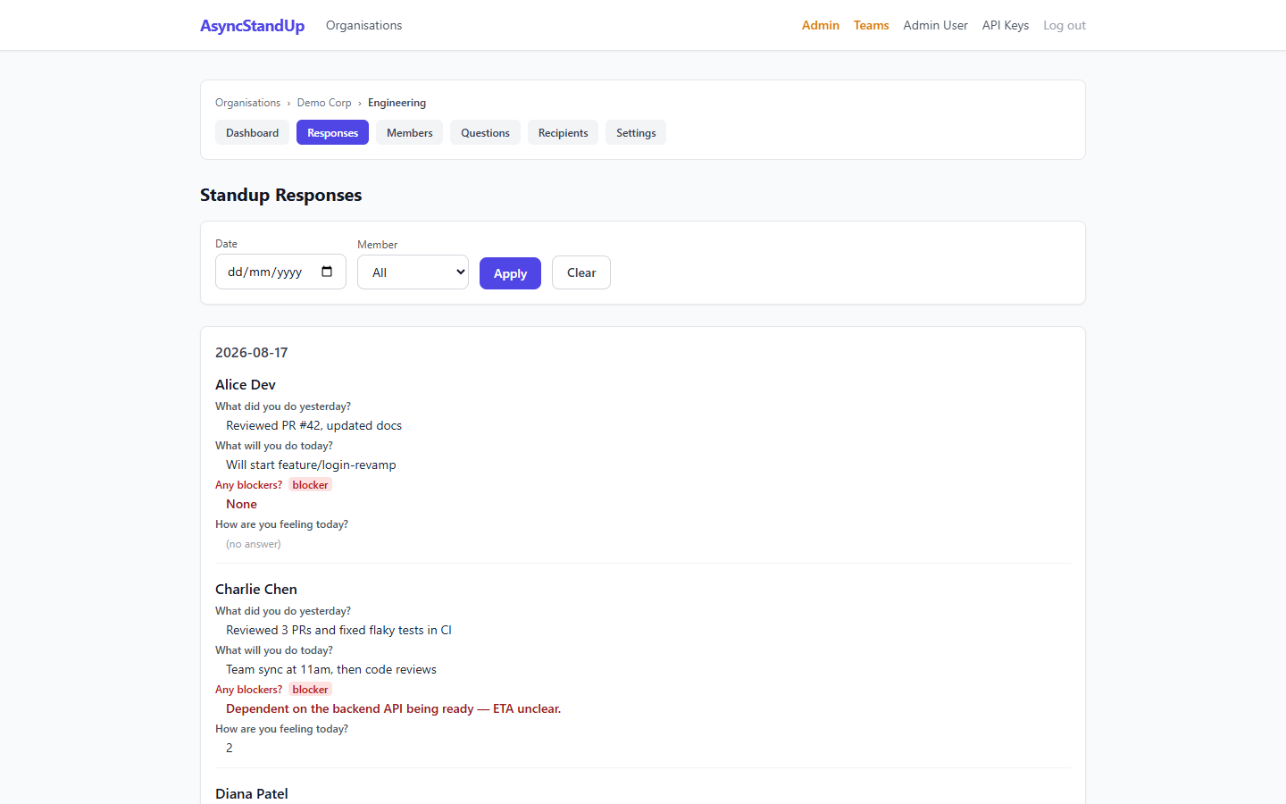Screen dimensions: 1286x804
Task: Open the Members tab
Action: click(409, 133)
